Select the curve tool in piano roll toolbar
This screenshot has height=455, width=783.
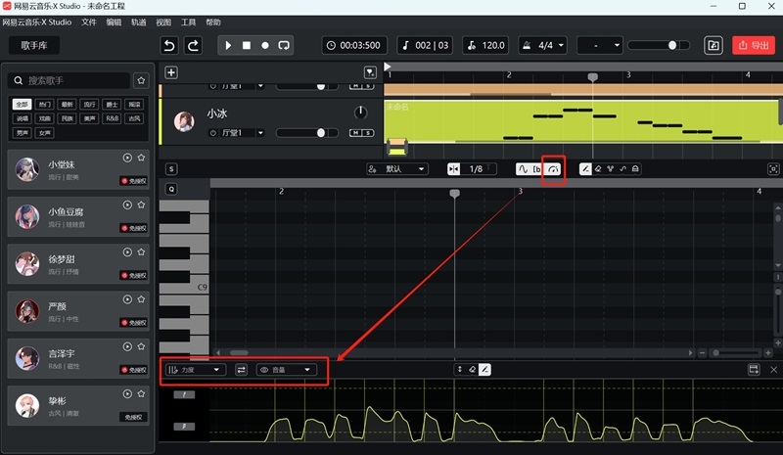point(622,169)
